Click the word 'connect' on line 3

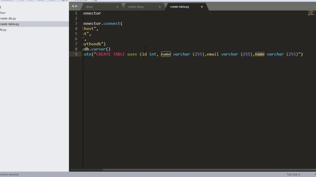tap(112, 24)
